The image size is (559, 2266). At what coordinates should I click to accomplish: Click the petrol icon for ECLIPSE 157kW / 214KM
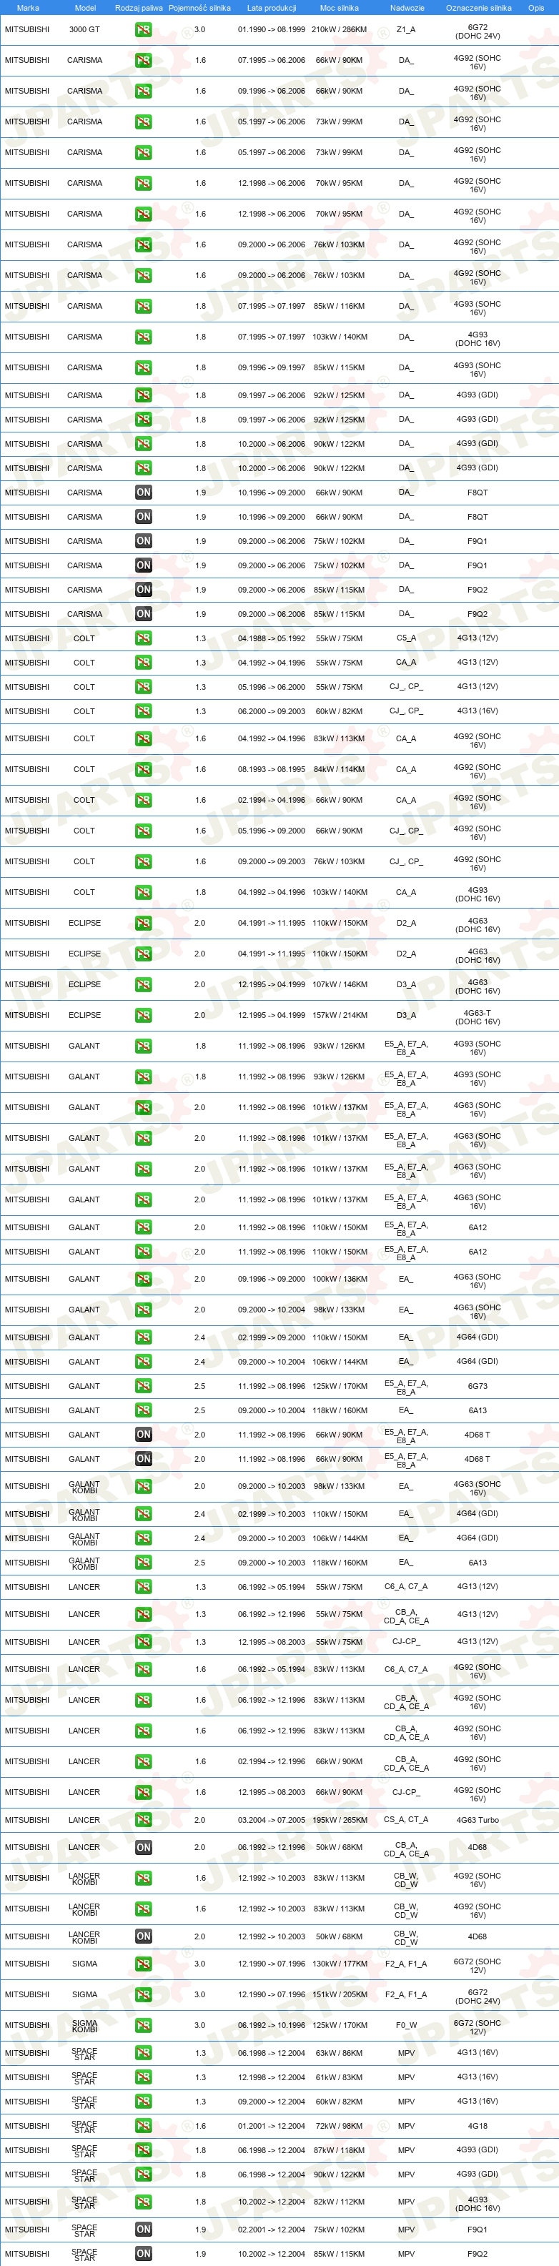tap(143, 1015)
